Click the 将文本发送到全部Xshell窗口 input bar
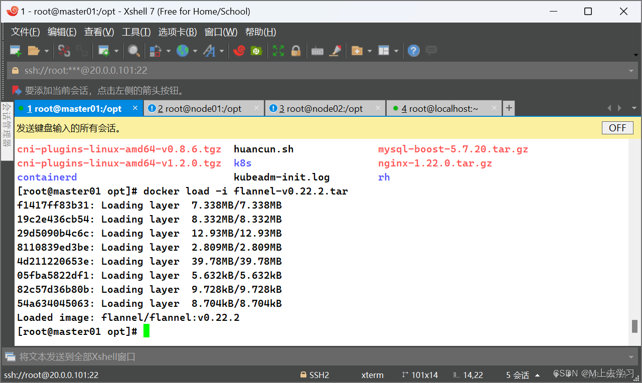Viewport: 642px width, 383px height. coord(321,357)
